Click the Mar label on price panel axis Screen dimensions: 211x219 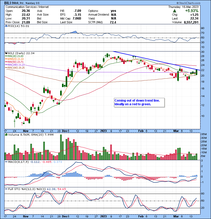coord(176,131)
